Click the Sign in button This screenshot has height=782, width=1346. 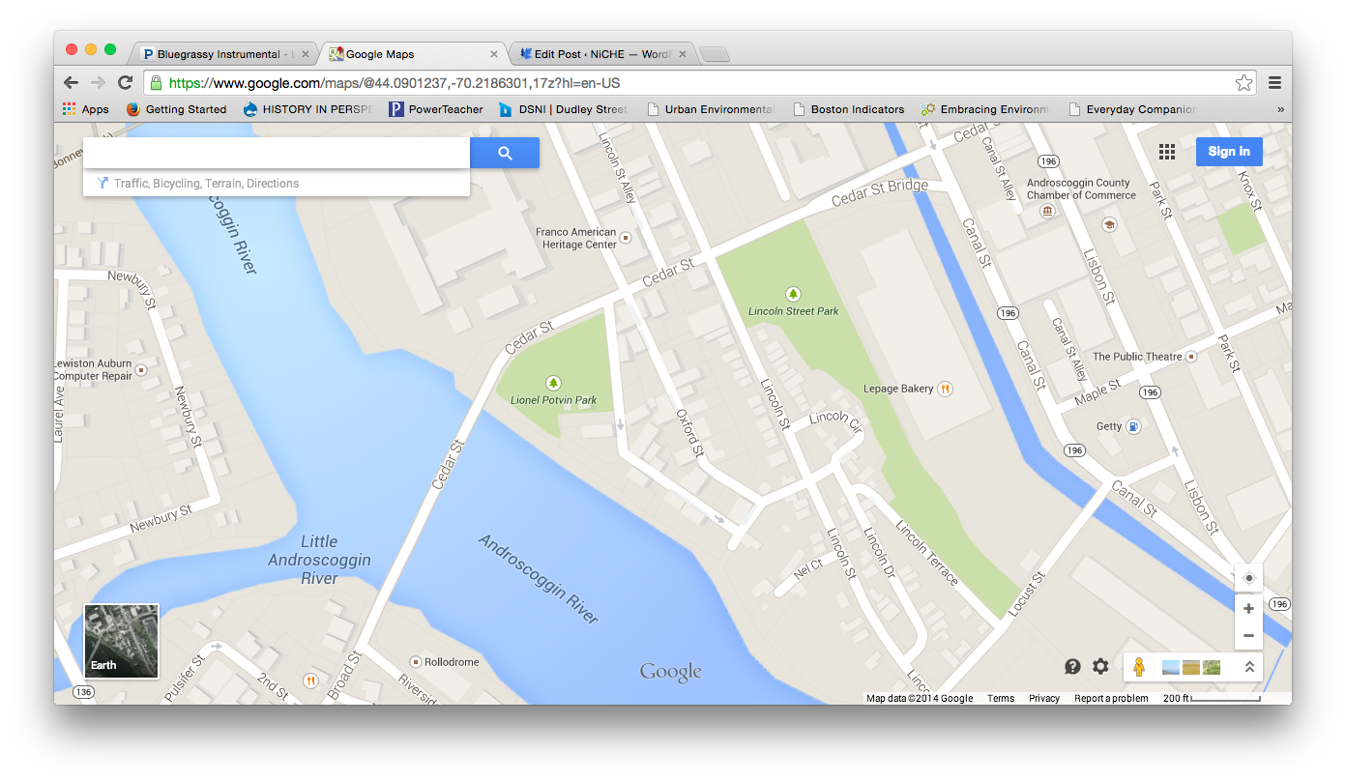pos(1228,152)
